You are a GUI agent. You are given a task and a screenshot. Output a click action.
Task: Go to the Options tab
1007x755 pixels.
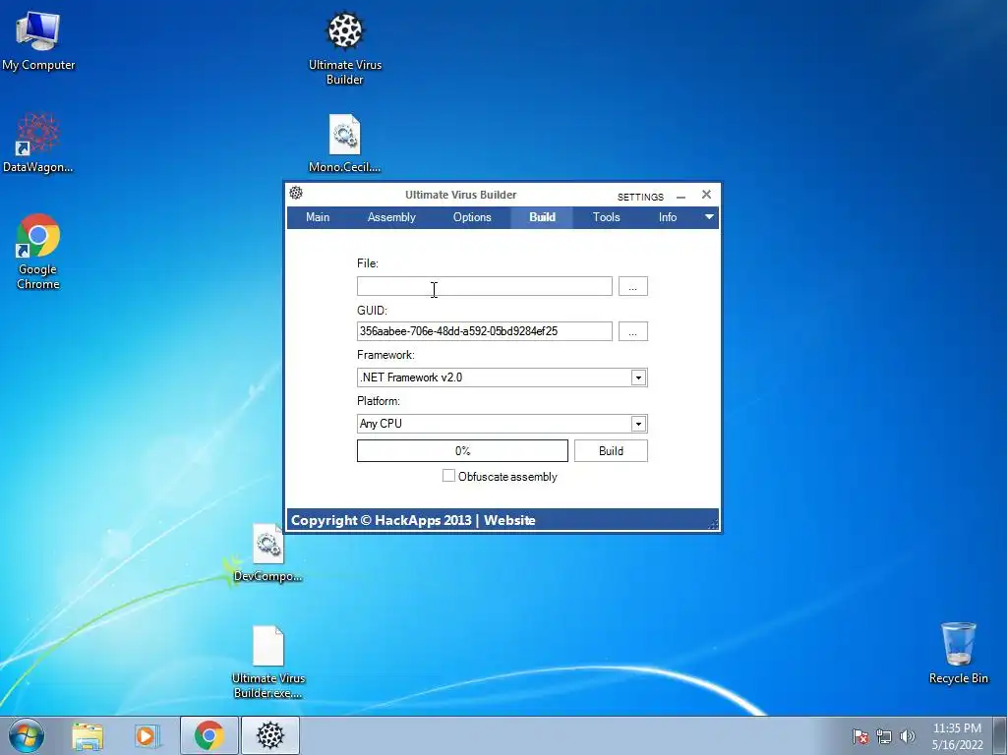pos(472,217)
